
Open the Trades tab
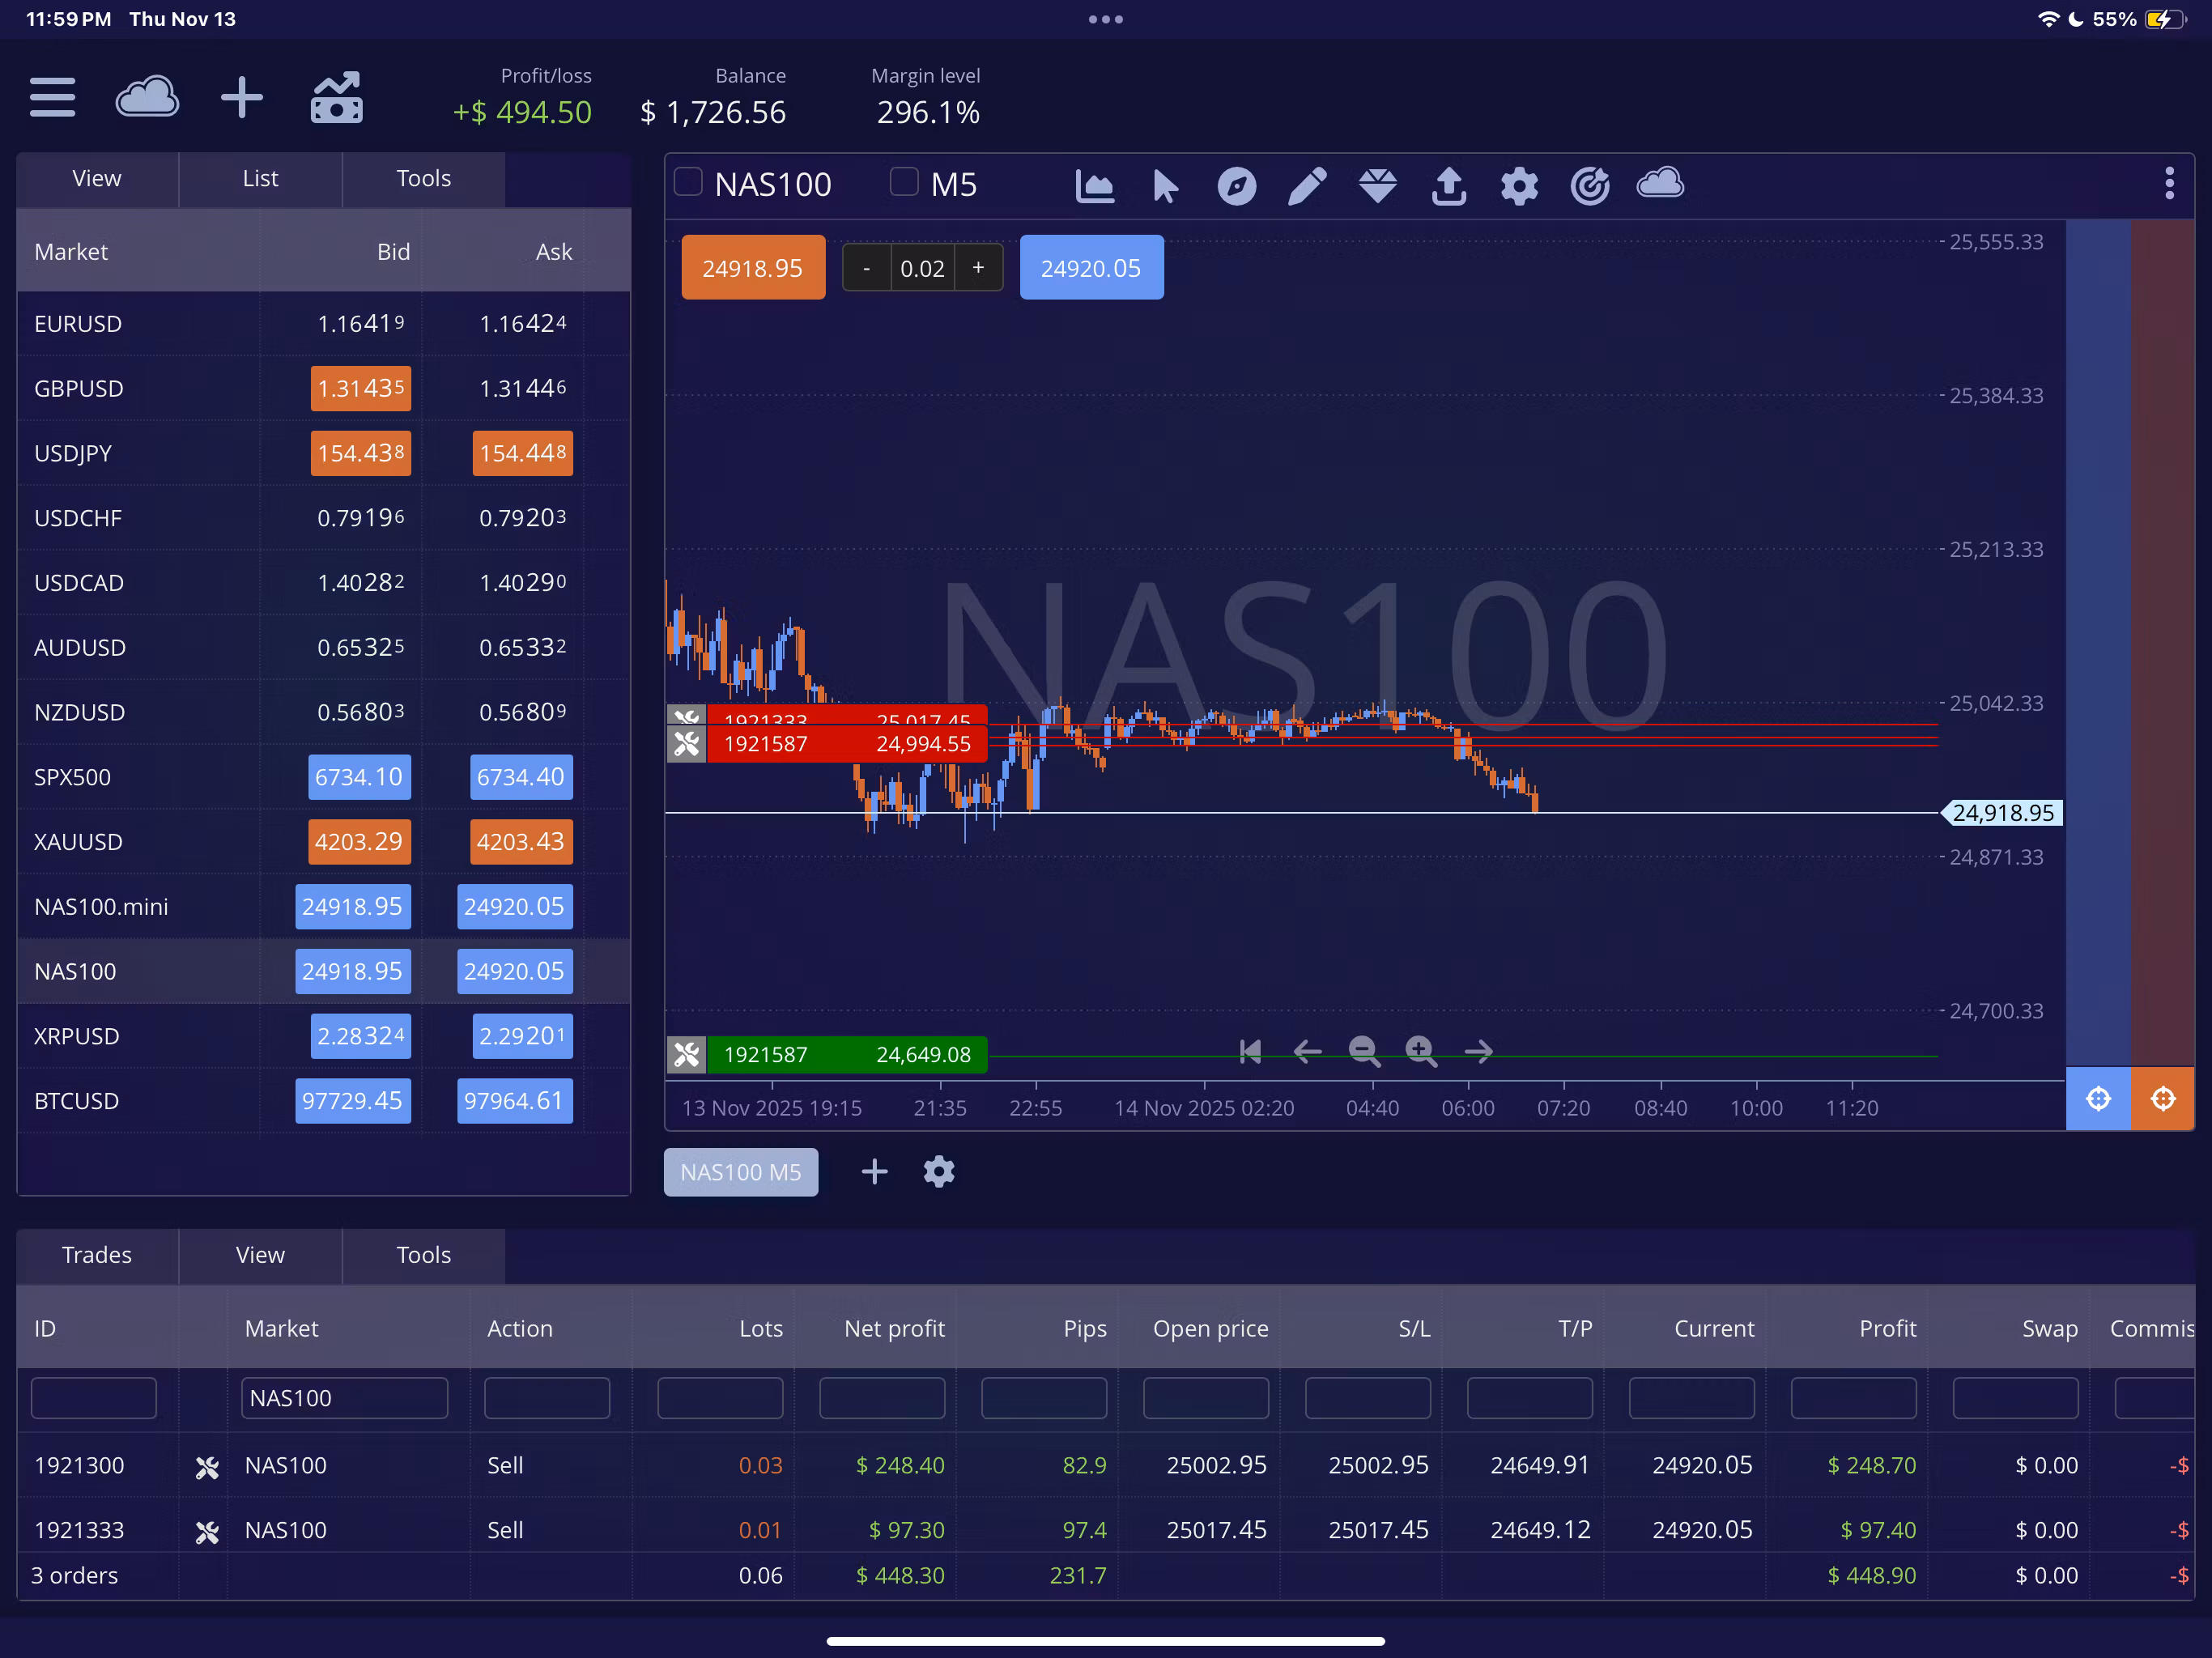[97, 1255]
